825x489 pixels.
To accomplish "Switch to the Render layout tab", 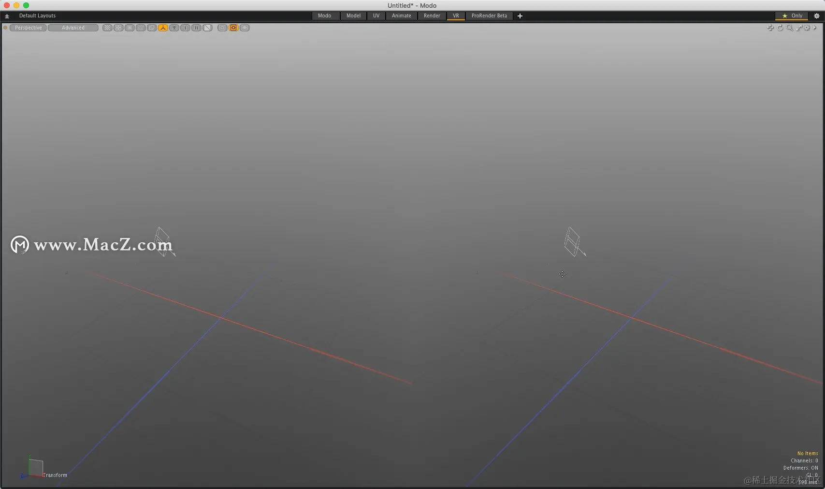I will [432, 16].
